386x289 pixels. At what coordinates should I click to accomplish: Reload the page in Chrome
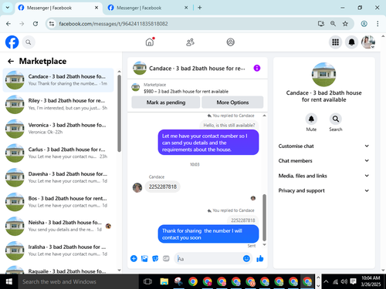[36, 24]
